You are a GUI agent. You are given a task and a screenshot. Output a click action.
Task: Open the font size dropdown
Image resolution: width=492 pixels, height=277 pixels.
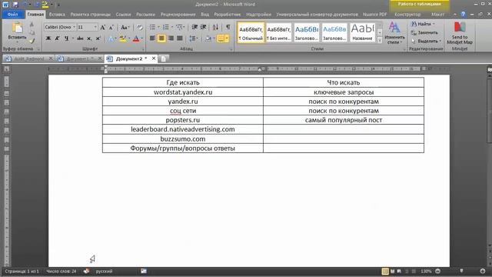click(x=95, y=28)
